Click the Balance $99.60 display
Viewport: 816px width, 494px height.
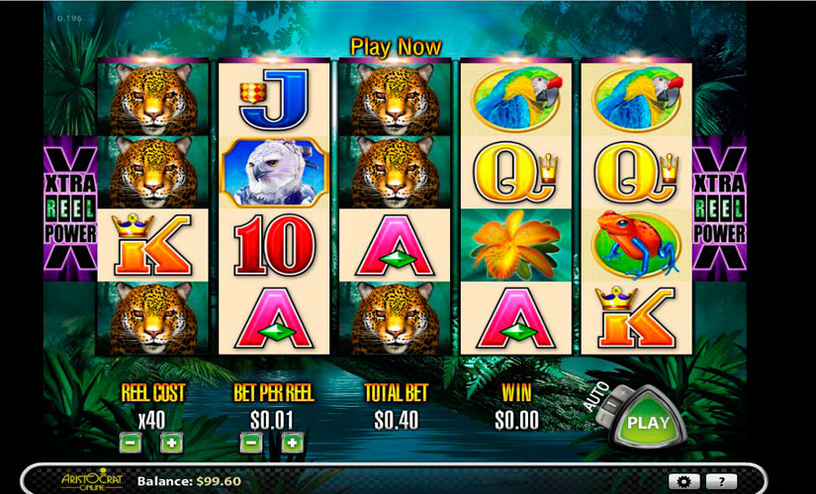click(189, 481)
